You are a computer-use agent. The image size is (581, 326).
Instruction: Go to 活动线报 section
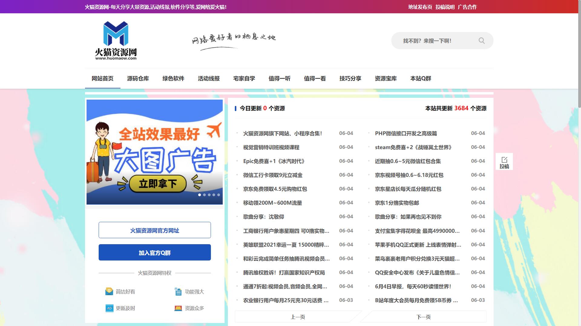[209, 78]
